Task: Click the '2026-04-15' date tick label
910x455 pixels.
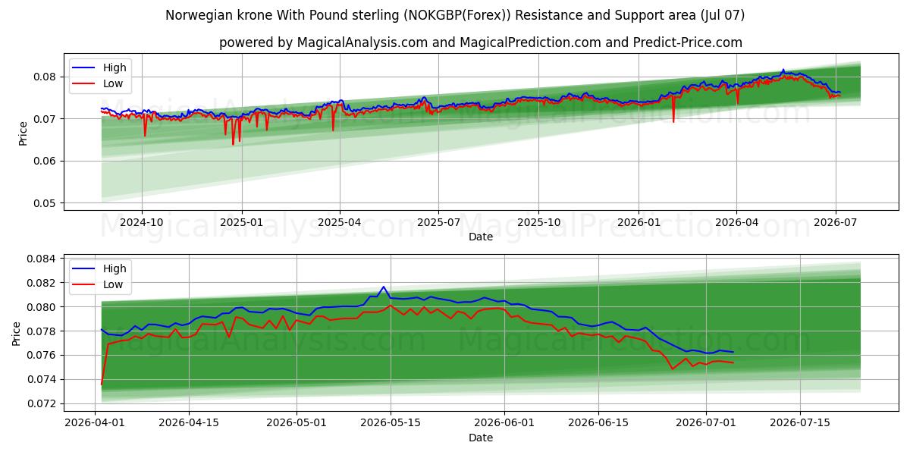Action: pos(189,422)
